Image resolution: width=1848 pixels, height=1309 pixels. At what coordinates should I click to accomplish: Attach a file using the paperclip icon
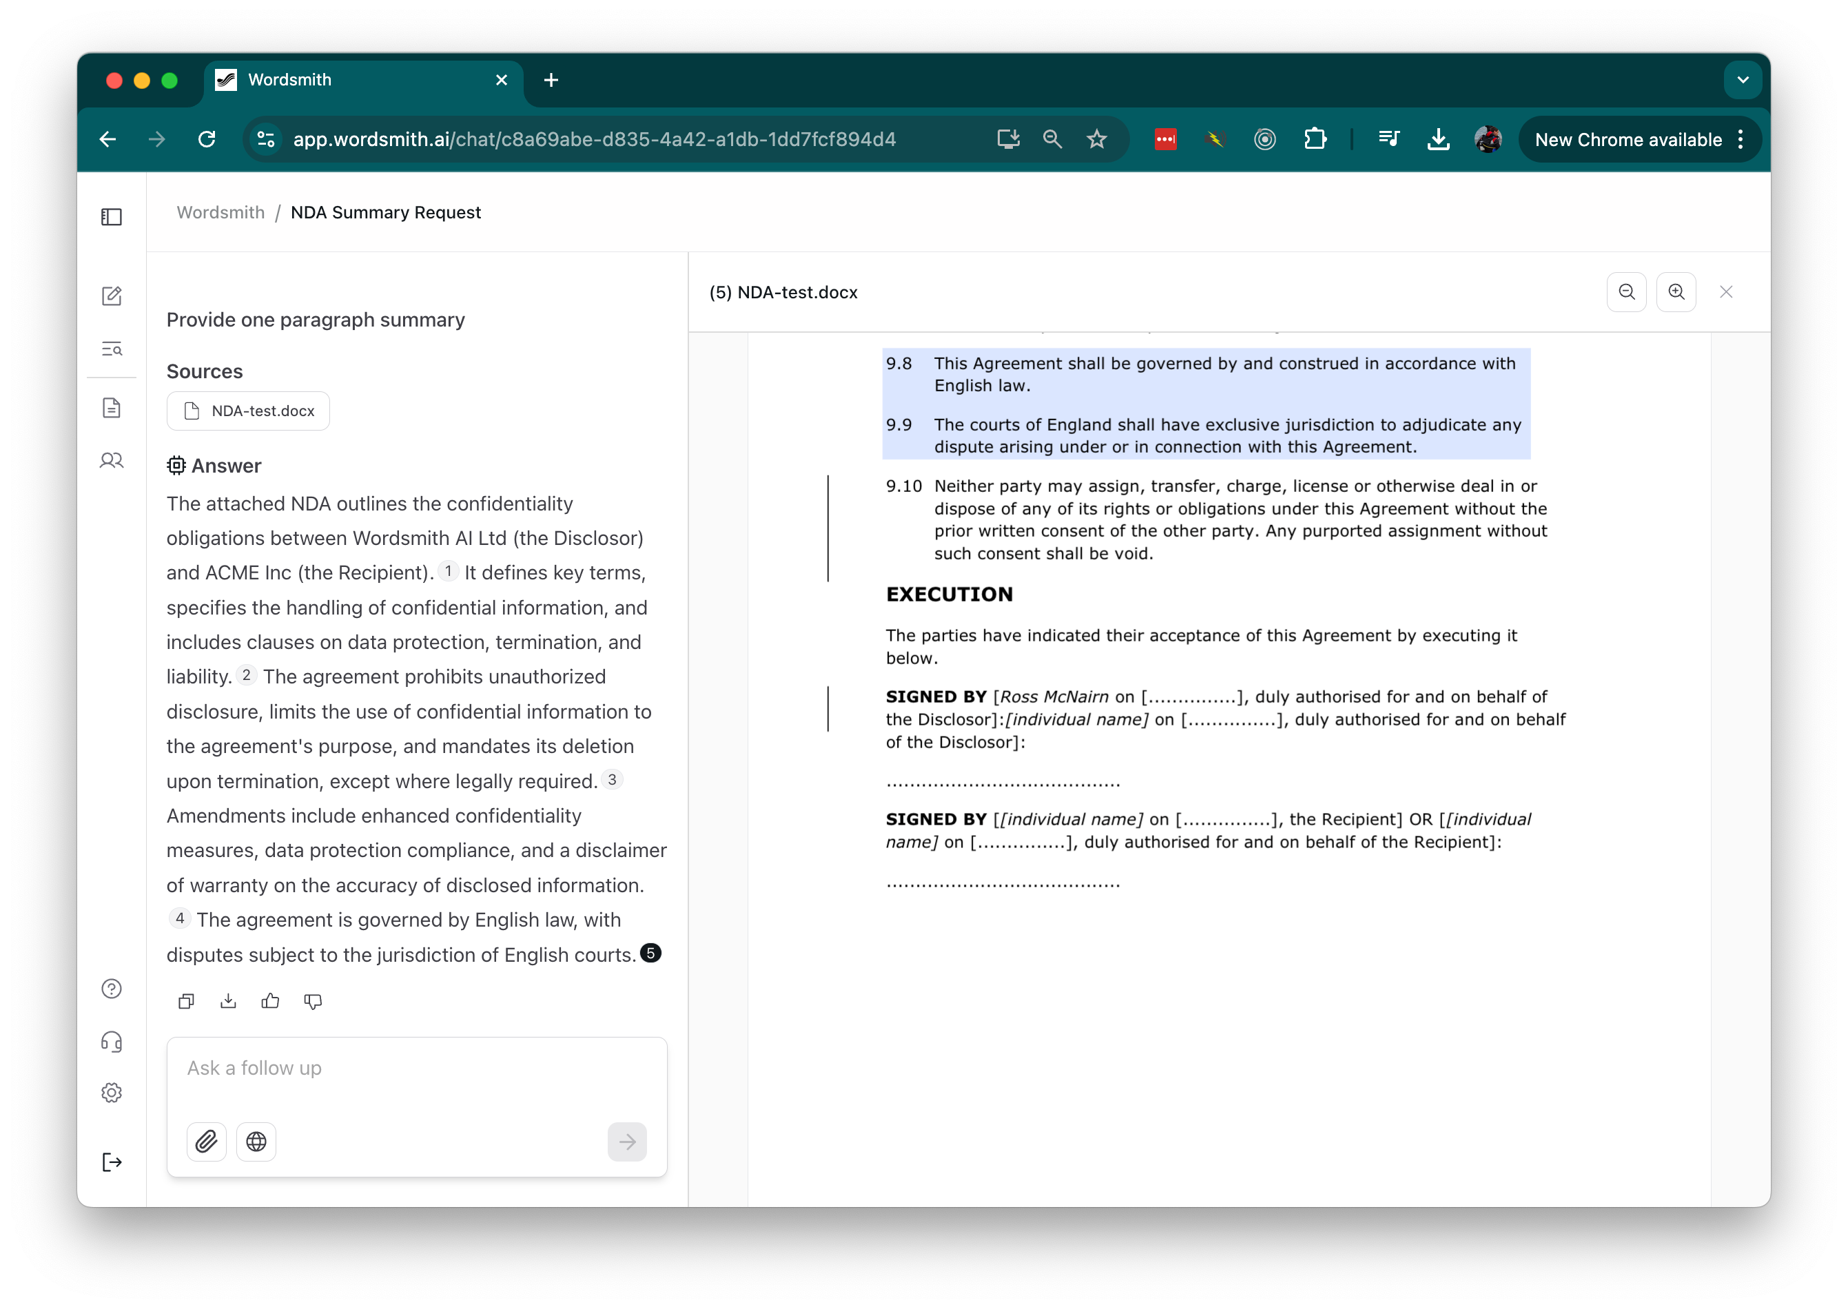point(206,1142)
